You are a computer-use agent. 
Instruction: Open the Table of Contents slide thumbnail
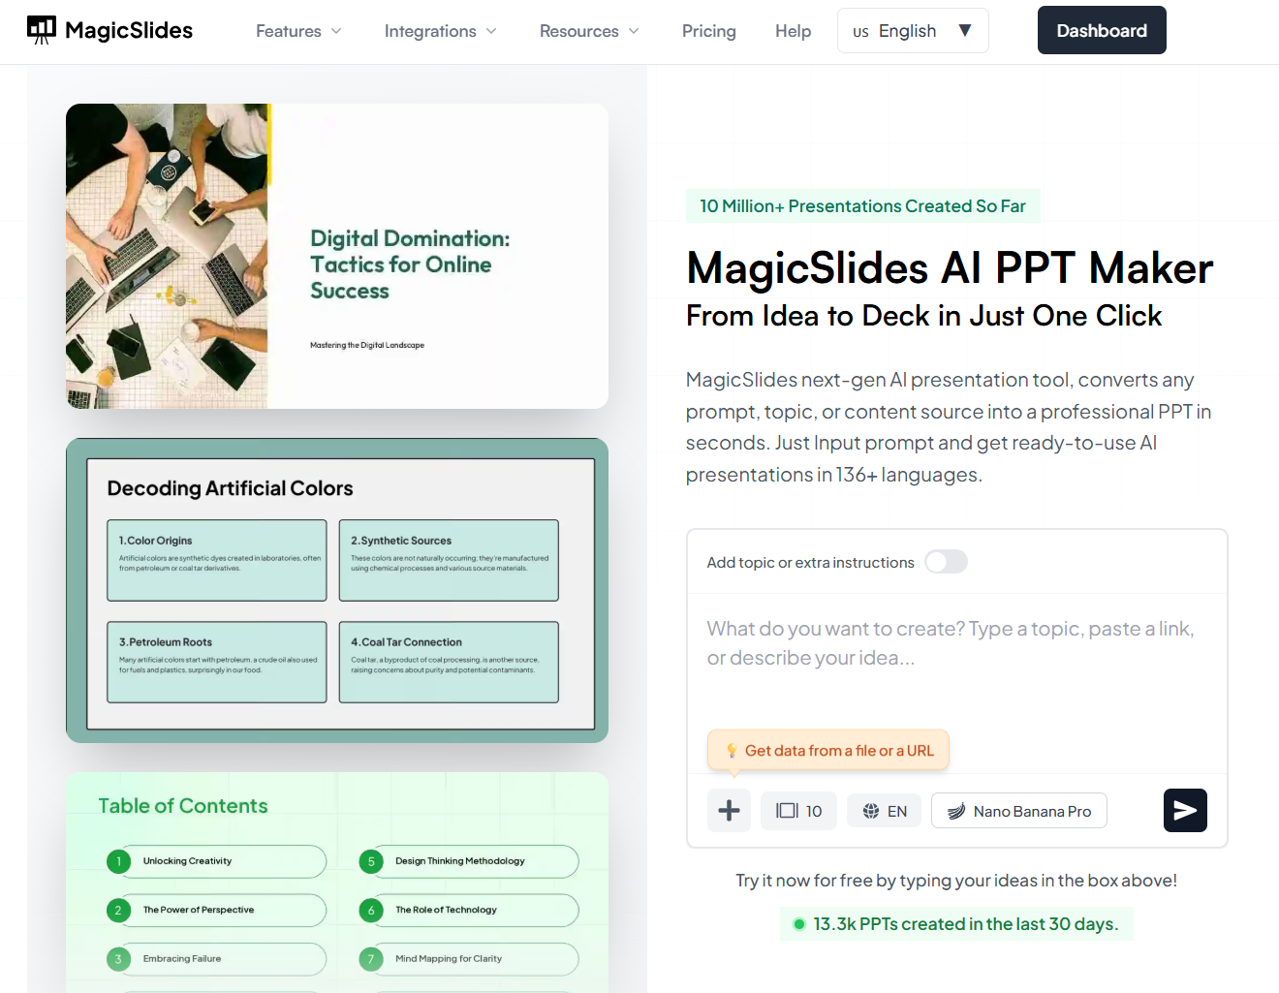(x=337, y=882)
